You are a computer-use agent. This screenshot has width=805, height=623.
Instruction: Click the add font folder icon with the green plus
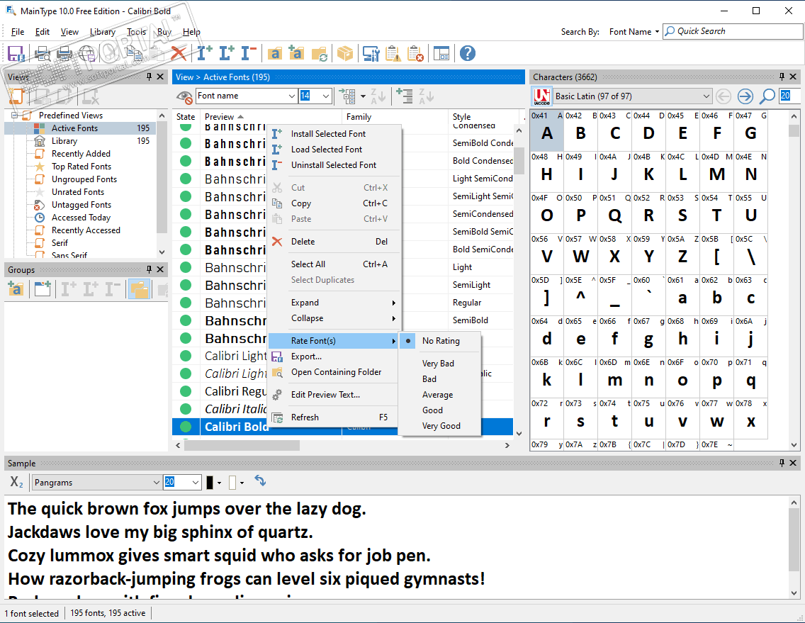[296, 53]
